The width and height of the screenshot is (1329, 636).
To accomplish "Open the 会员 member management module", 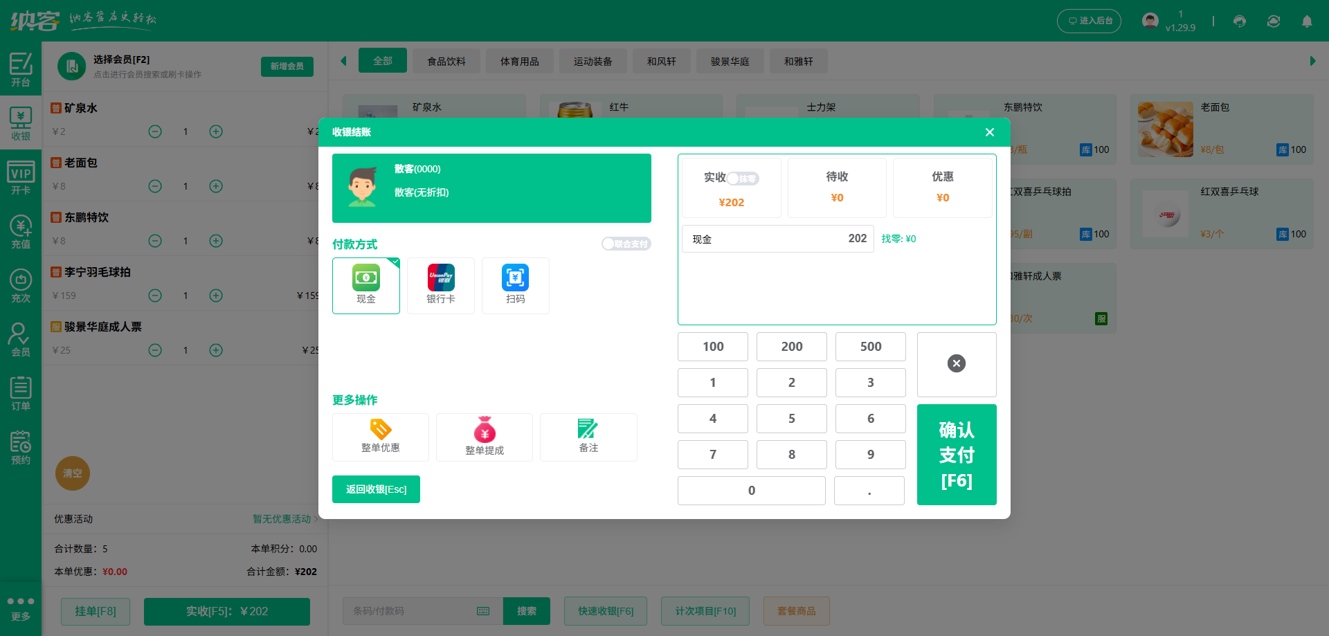I will [x=21, y=339].
